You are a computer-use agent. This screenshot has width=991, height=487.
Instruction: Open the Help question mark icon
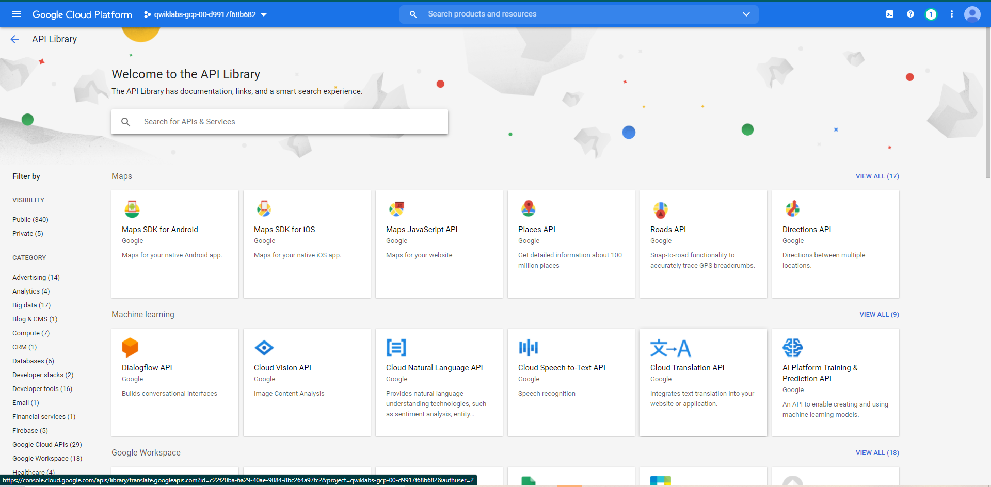910,14
